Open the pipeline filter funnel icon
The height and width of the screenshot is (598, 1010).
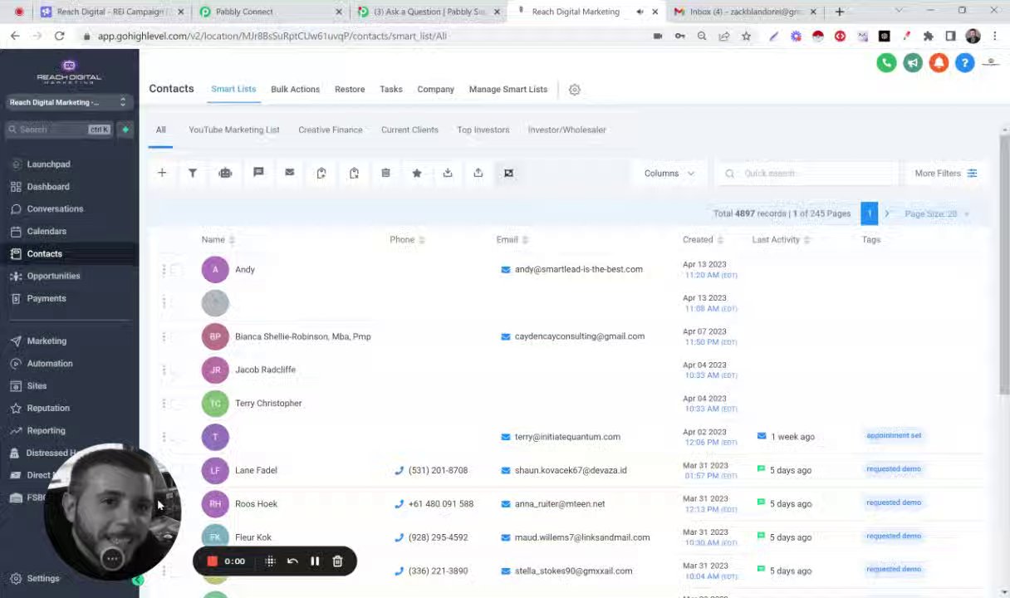pyautogui.click(x=193, y=173)
